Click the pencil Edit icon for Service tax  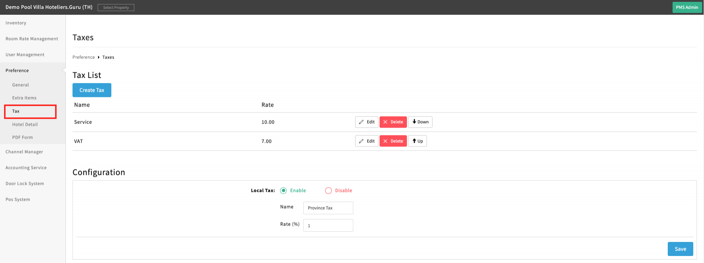point(361,122)
